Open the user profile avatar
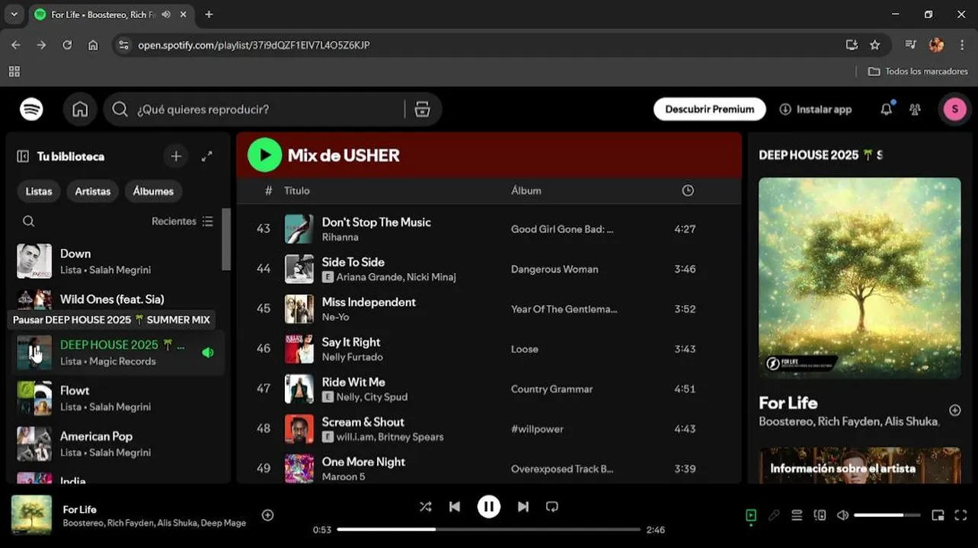This screenshot has height=548, width=978. coord(955,109)
